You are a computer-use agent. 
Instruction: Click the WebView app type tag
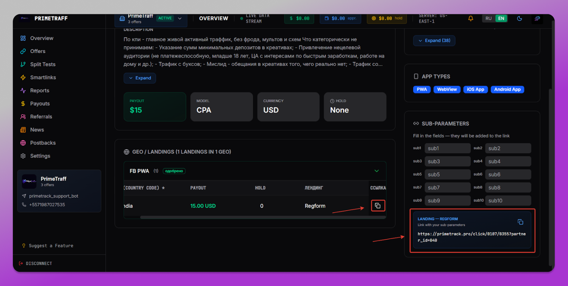447,89
